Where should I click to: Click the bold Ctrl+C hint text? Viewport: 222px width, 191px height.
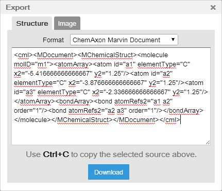pyautogui.click(x=56, y=154)
